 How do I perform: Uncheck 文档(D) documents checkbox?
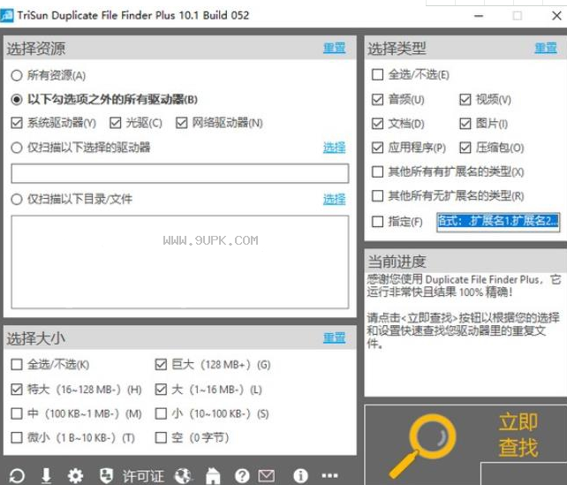(x=377, y=124)
